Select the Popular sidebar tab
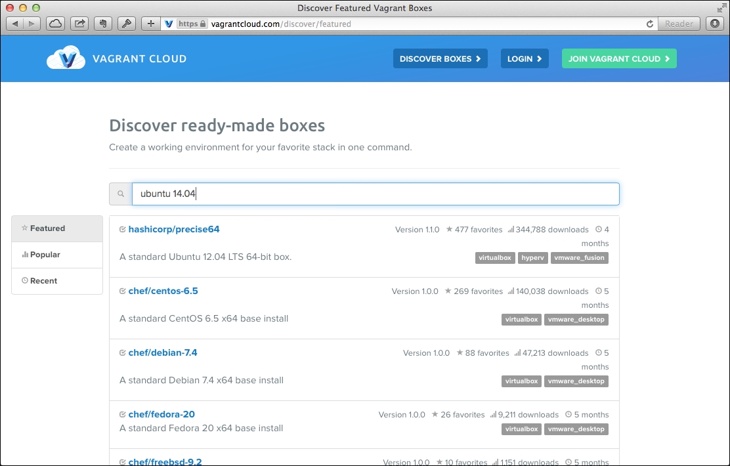 (x=57, y=255)
